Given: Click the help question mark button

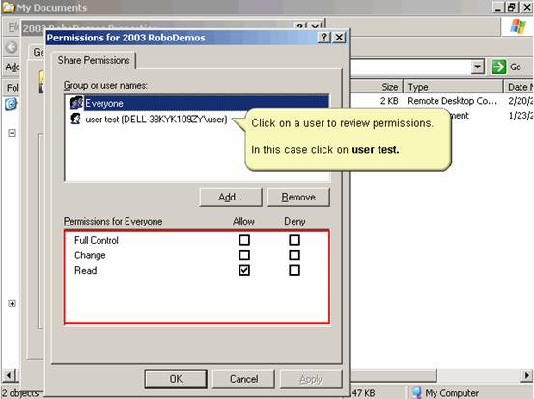Looking at the screenshot, I should (x=324, y=37).
